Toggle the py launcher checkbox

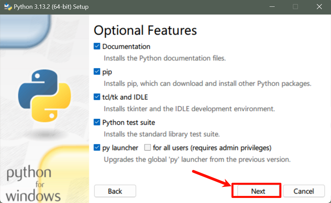pyautogui.click(x=97, y=148)
